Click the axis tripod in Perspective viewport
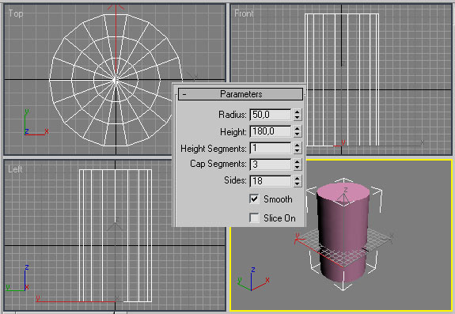 253,279
